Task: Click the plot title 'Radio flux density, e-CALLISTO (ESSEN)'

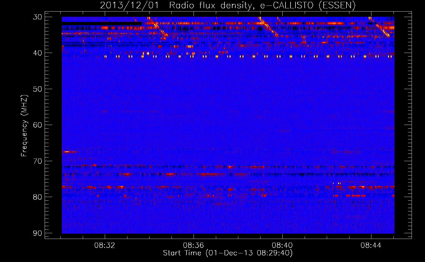Action: pyautogui.click(x=262, y=6)
